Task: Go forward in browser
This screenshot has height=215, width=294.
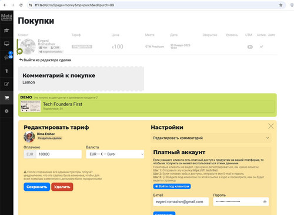Action: 13,5
